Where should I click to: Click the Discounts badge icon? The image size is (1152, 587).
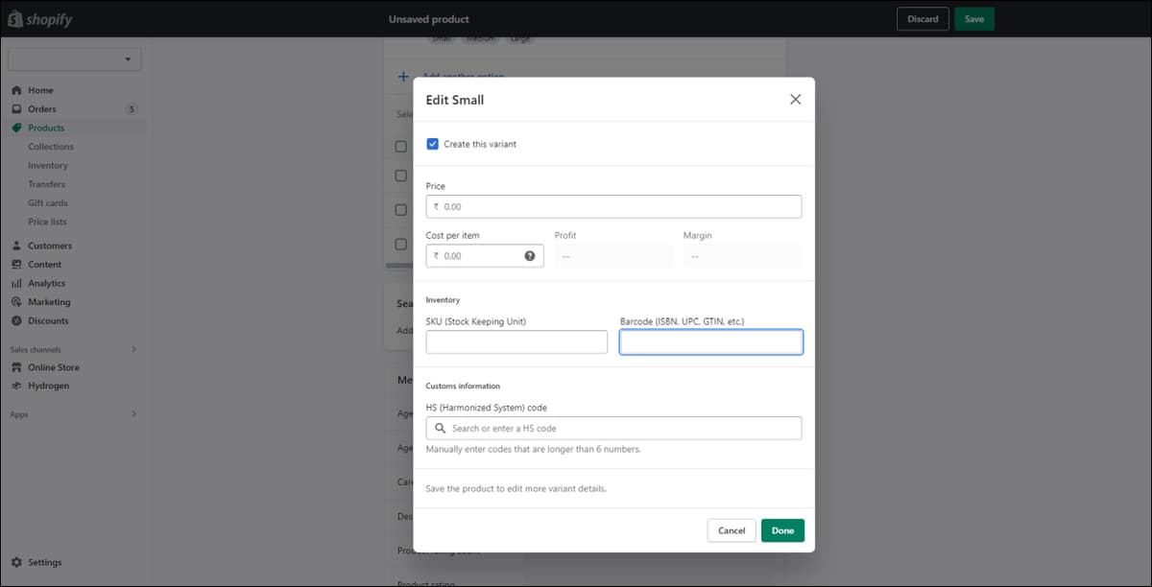(x=16, y=320)
